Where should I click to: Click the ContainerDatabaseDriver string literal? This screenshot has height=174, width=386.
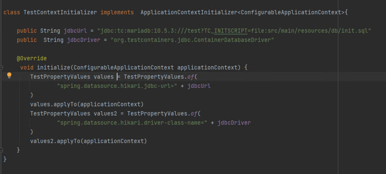[x=192, y=40]
